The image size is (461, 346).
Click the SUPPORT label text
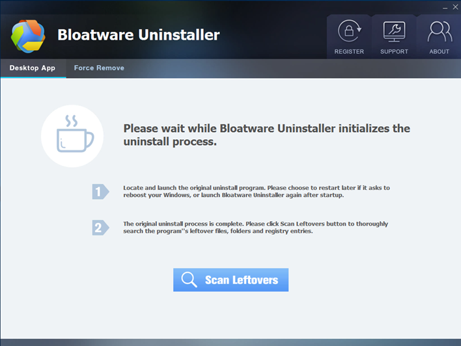394,51
